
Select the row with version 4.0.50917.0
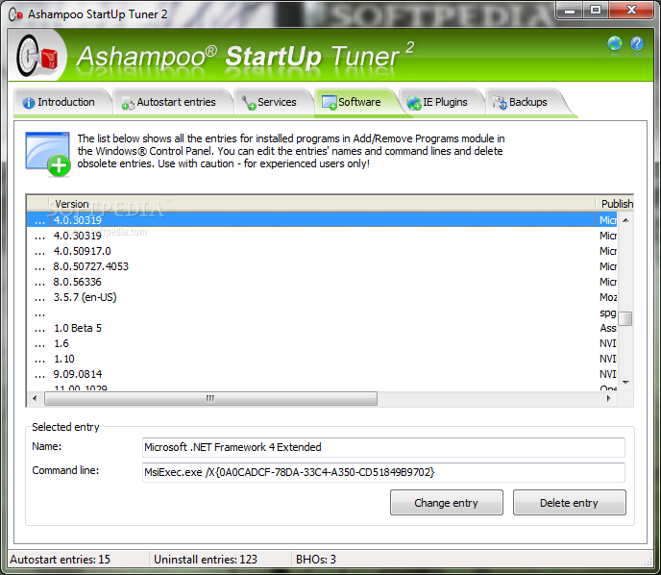(322, 251)
